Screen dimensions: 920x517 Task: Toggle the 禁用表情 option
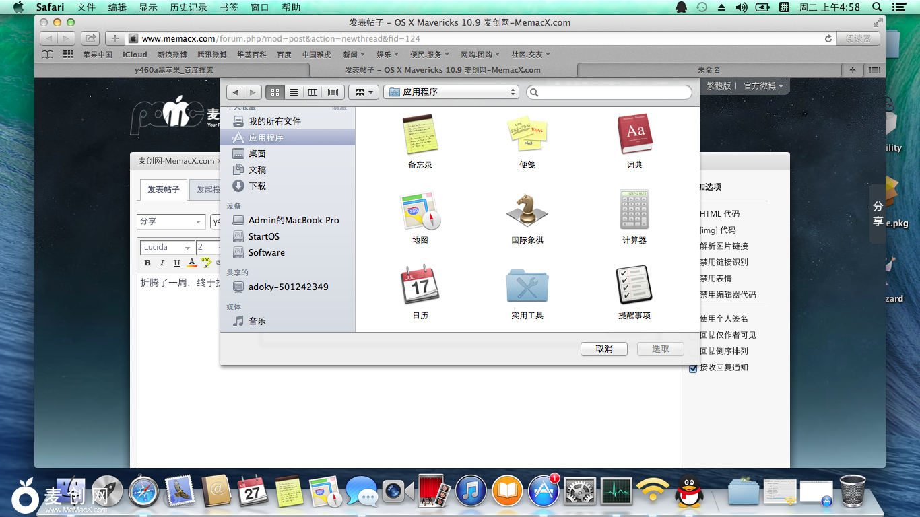716,278
